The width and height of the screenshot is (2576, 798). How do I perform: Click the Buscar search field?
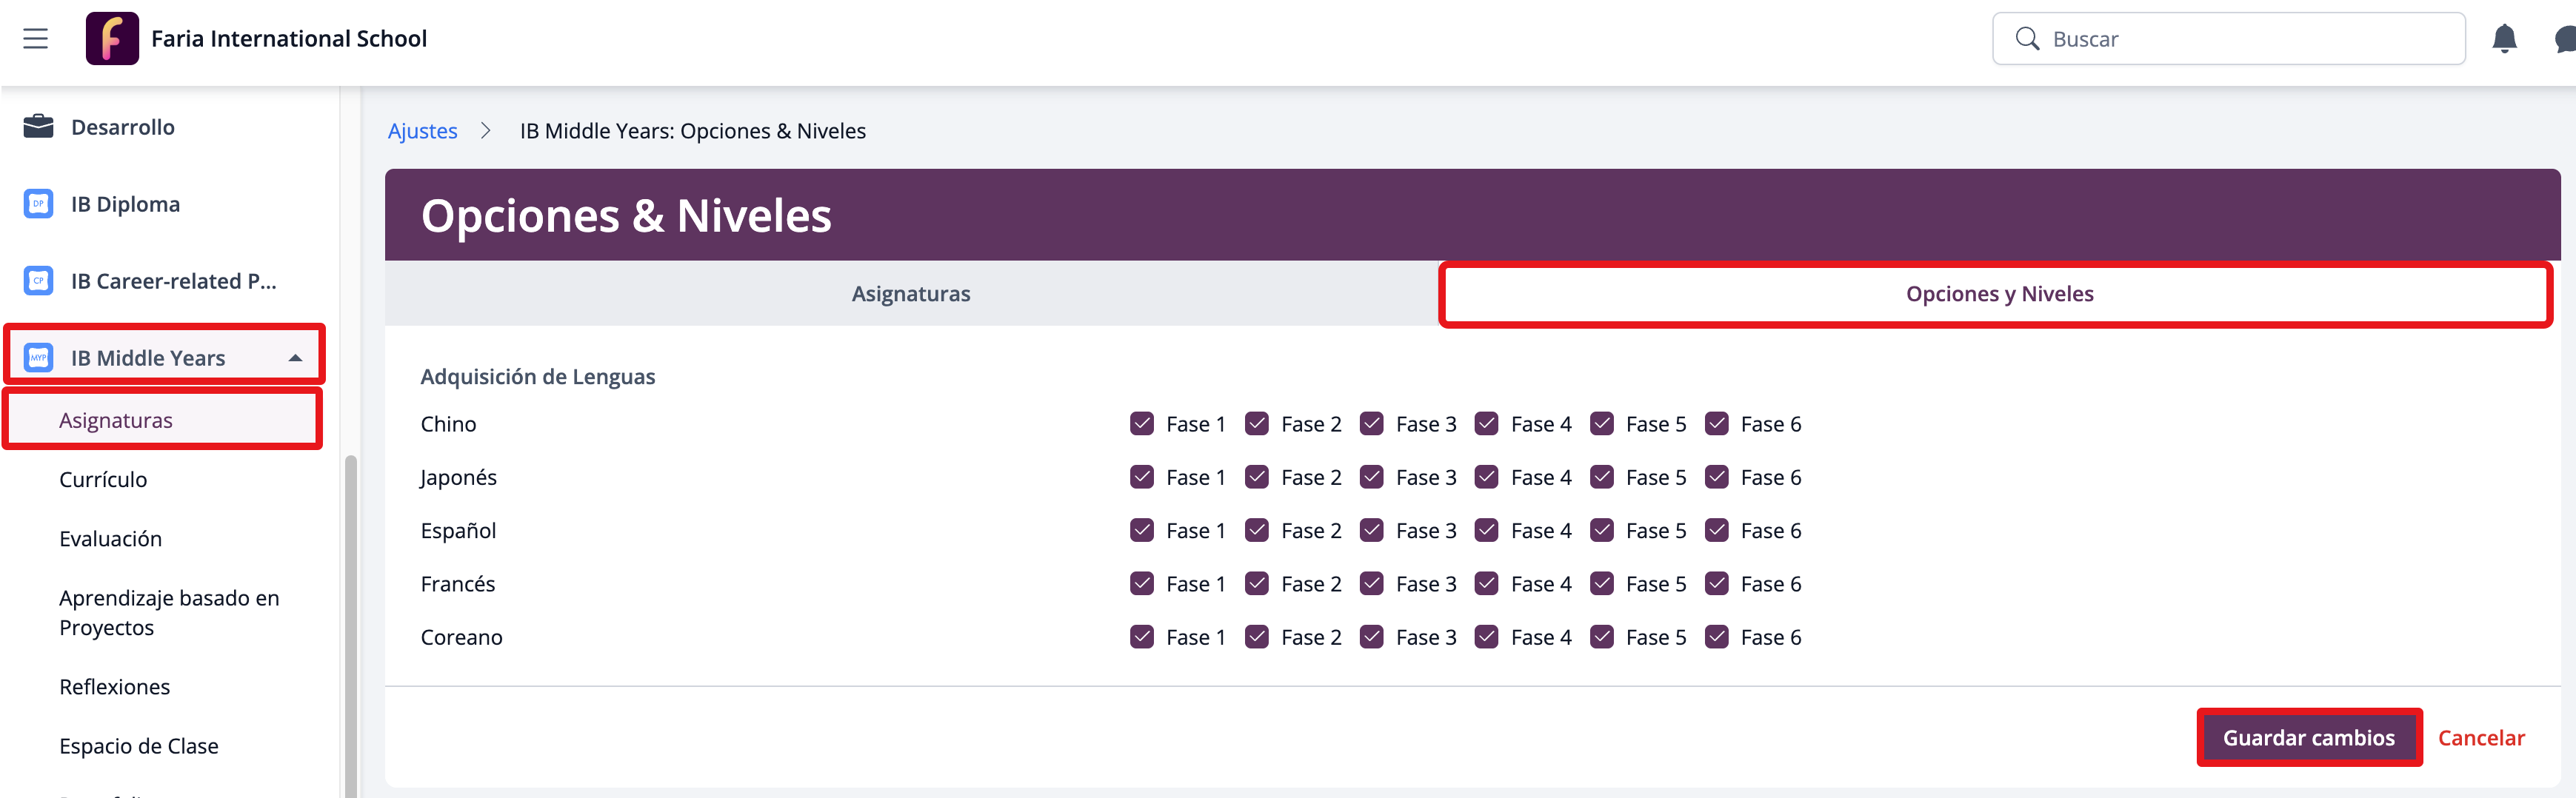2240,39
